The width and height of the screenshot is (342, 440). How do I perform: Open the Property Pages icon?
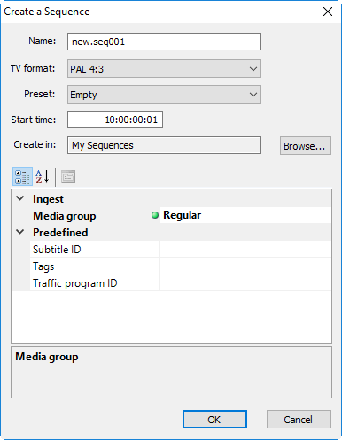(68, 176)
